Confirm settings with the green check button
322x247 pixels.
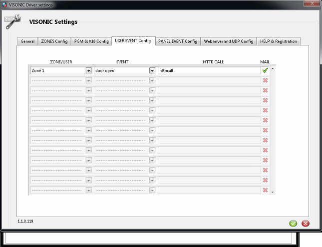point(293,224)
